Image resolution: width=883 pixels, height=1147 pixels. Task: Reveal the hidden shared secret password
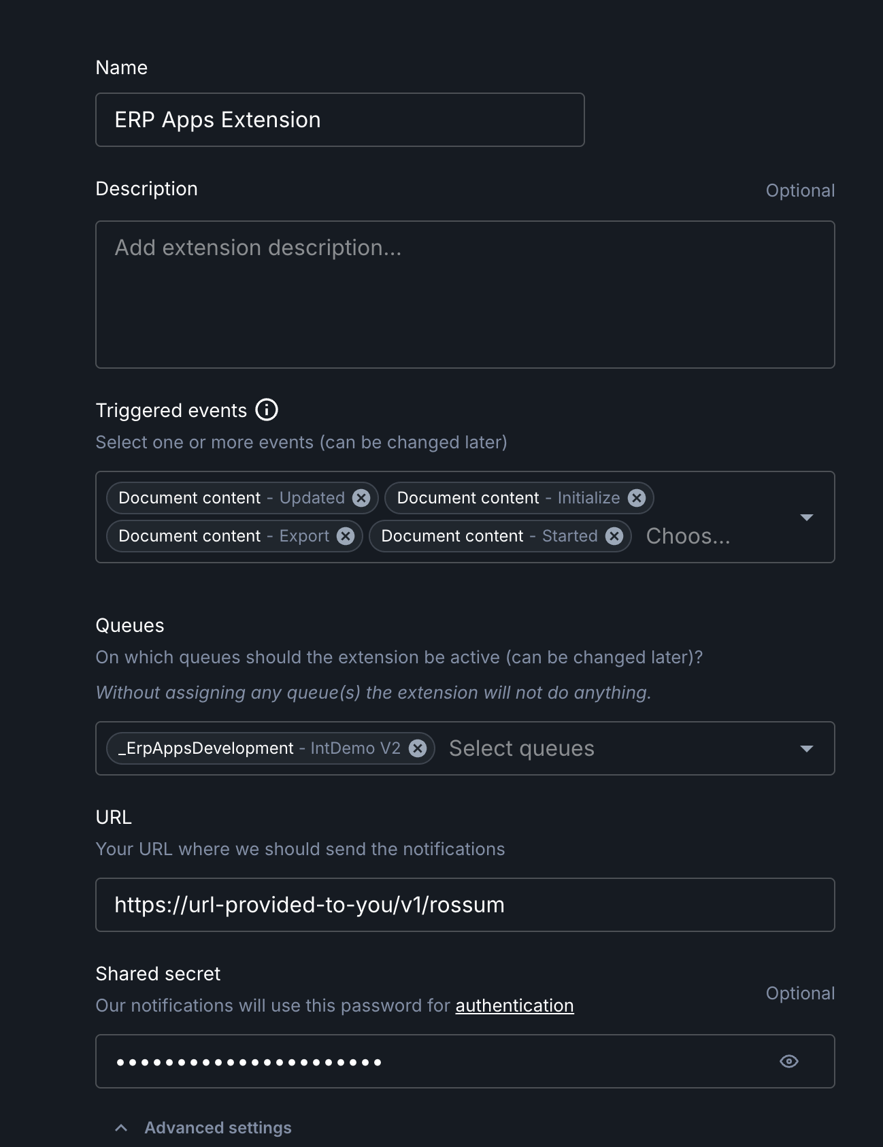tap(789, 1061)
